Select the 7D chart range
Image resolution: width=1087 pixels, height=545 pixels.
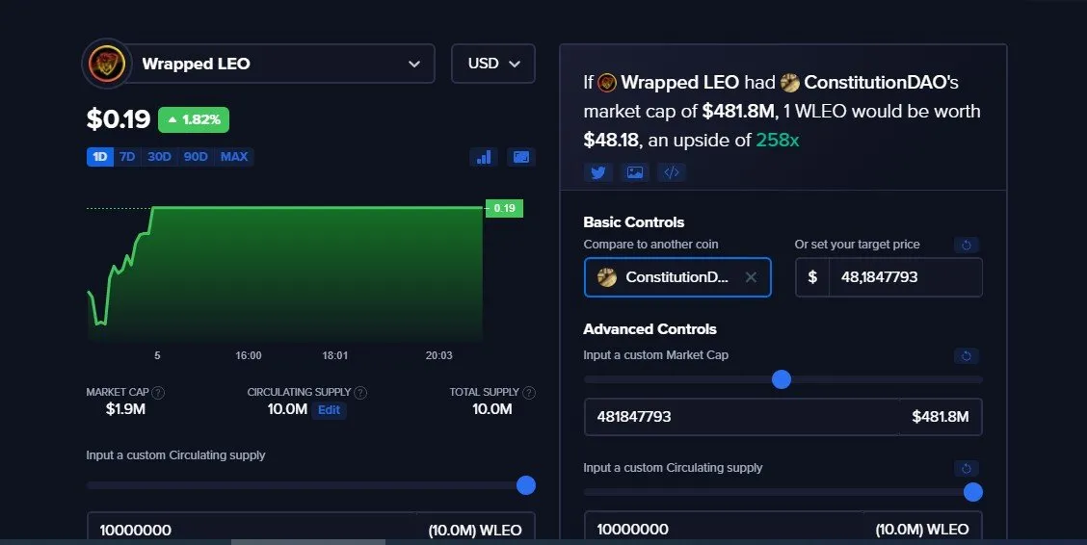tap(127, 157)
